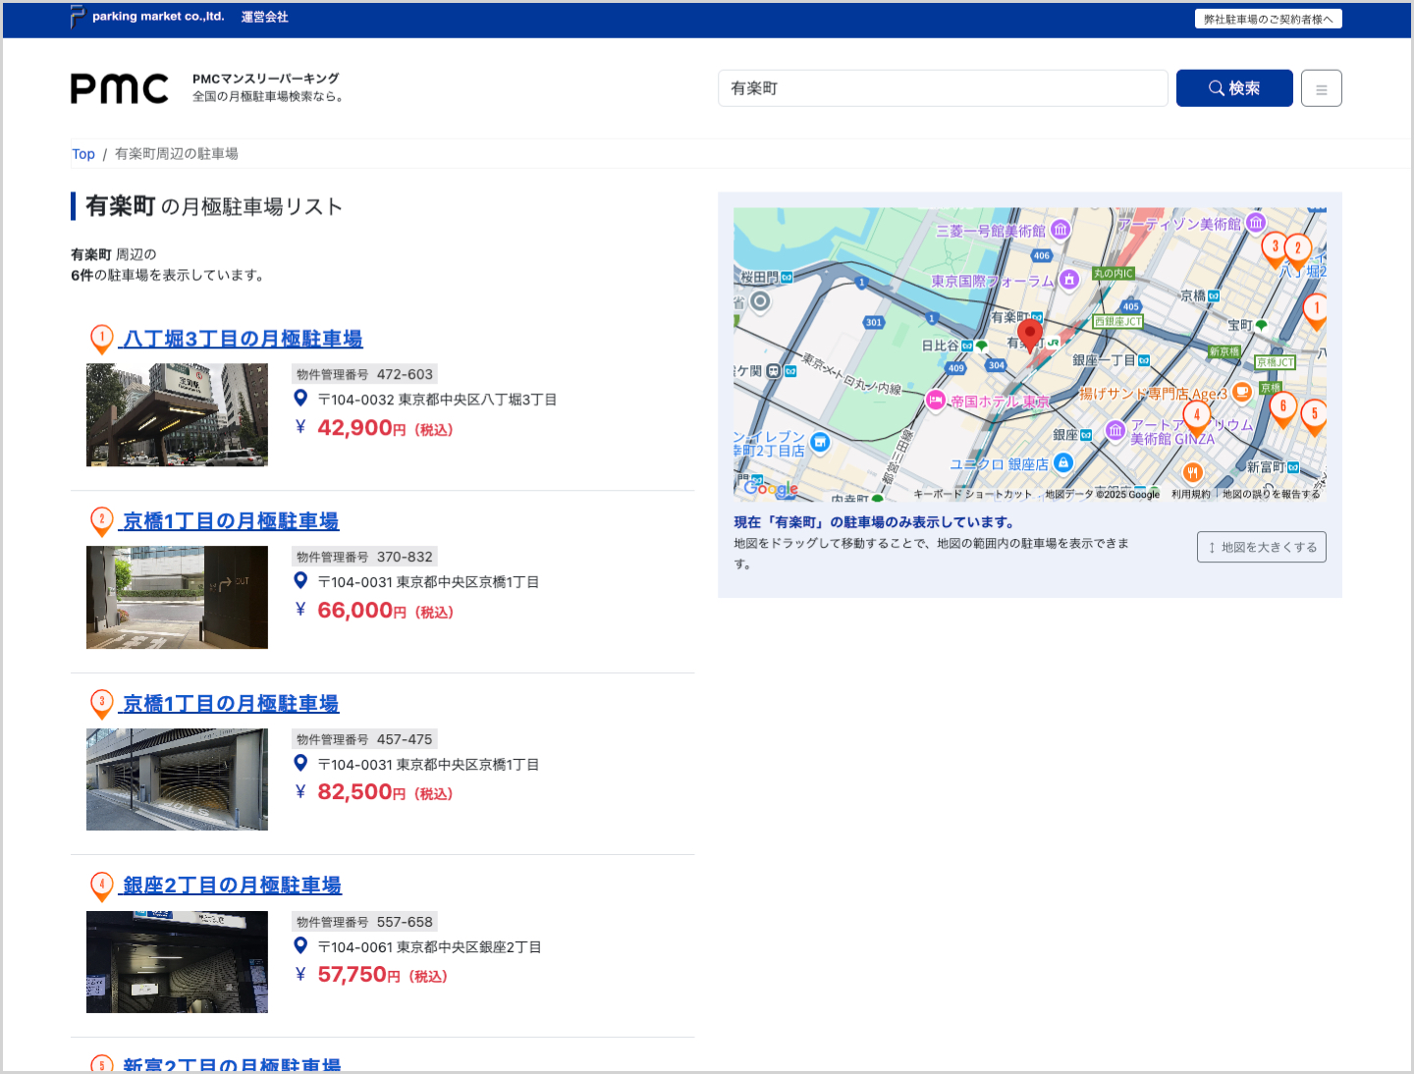Click price 66,000円 text
The image size is (1414, 1074).
[x=386, y=611]
